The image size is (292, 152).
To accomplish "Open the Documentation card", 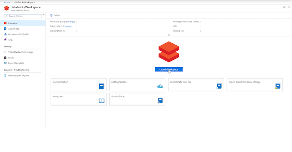I will click(x=78, y=85).
